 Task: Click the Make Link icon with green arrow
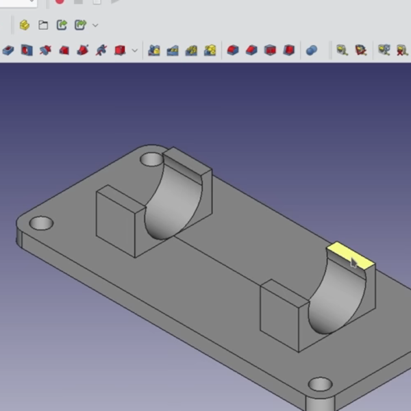click(62, 25)
